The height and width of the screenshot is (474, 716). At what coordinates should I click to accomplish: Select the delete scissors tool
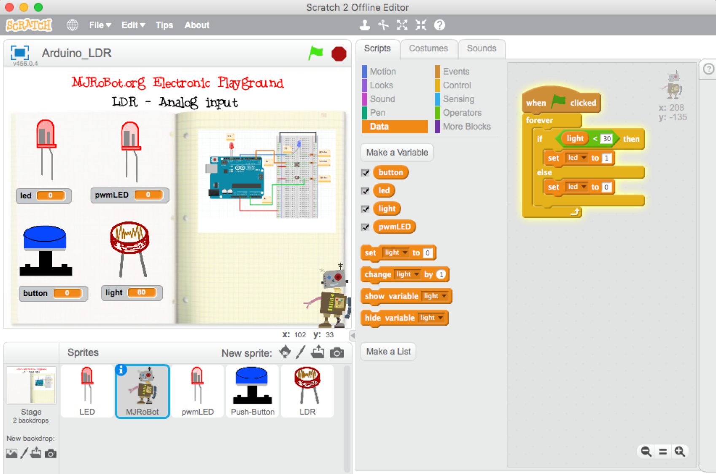click(x=383, y=25)
